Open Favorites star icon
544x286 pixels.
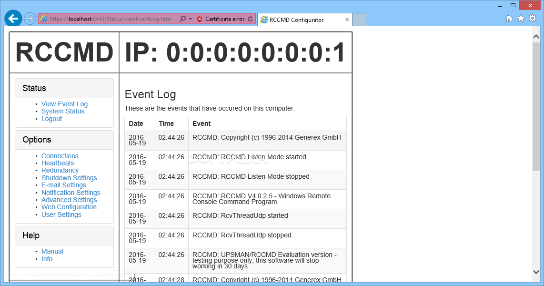click(x=521, y=19)
